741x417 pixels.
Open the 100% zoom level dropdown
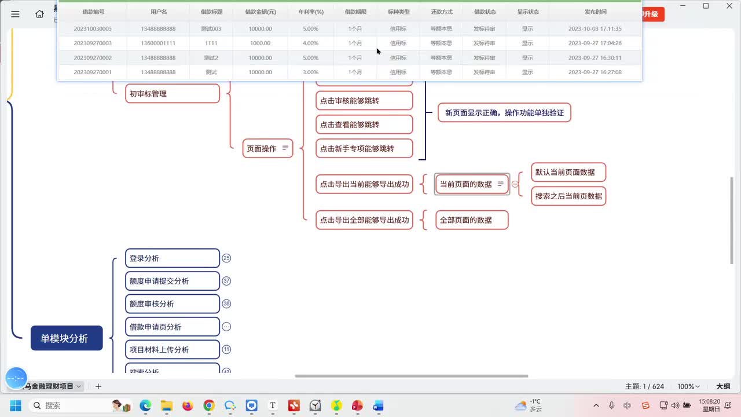689,386
